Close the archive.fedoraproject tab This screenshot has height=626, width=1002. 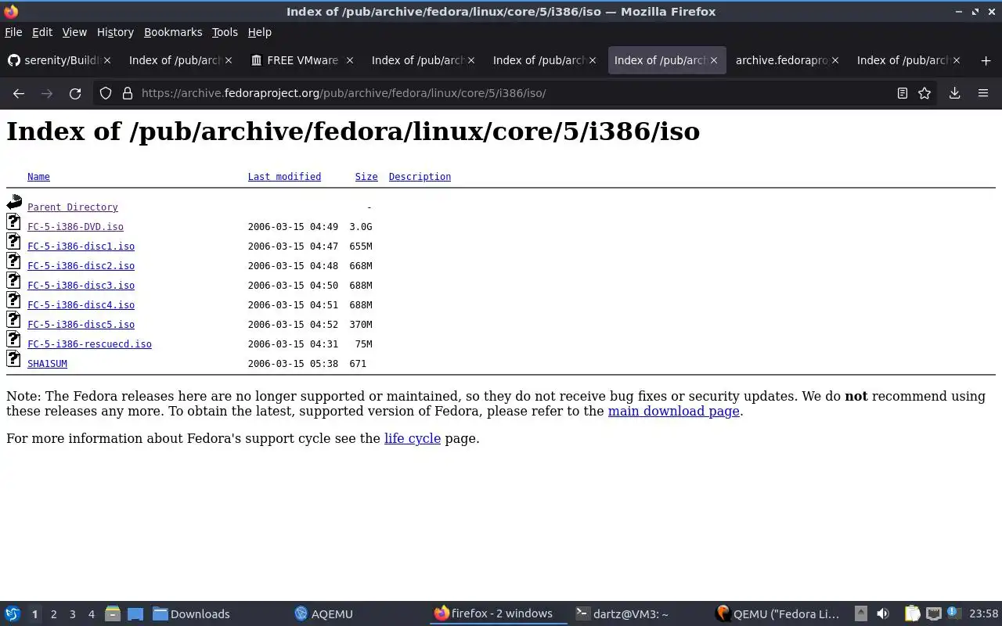(x=835, y=60)
